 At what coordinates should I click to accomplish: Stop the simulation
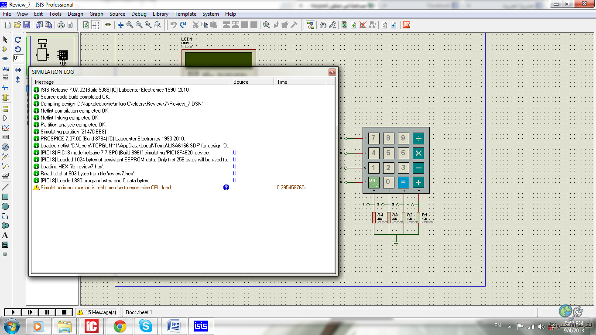pyautogui.click(x=64, y=312)
